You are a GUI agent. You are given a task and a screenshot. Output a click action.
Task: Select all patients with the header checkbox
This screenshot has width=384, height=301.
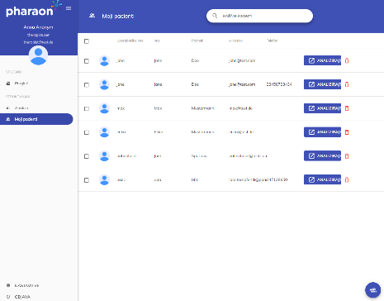[x=87, y=41]
